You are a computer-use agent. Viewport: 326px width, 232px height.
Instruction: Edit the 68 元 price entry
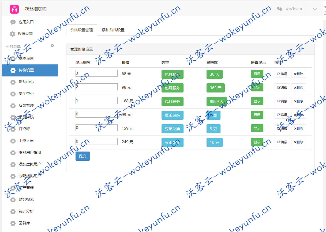[282, 74]
